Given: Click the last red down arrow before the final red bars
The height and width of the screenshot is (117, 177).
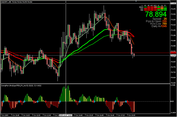Looking at the screenshot, I should tap(127, 101).
